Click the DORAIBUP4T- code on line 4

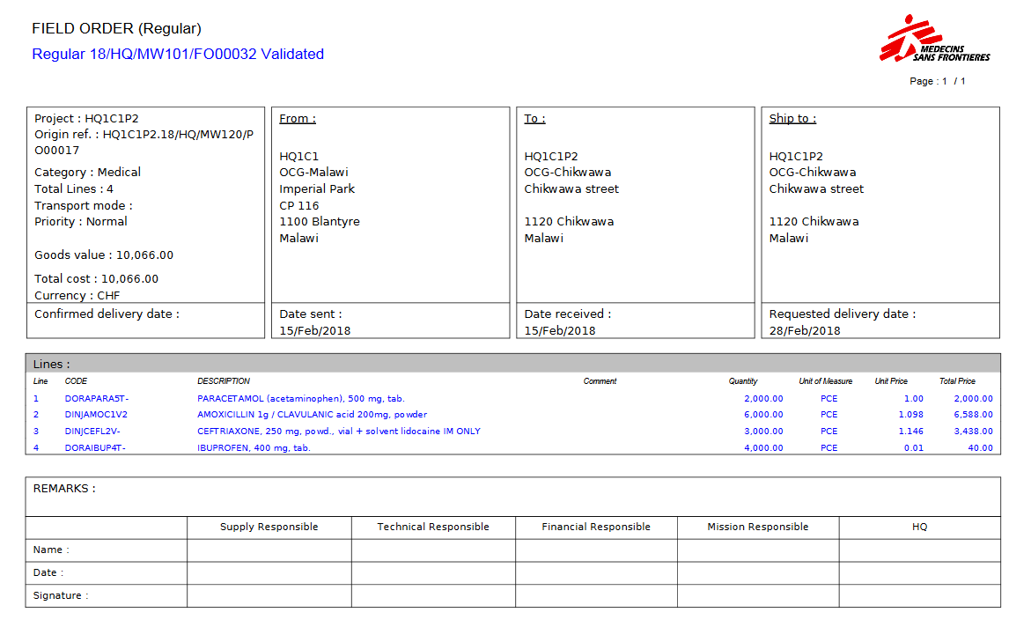95,448
